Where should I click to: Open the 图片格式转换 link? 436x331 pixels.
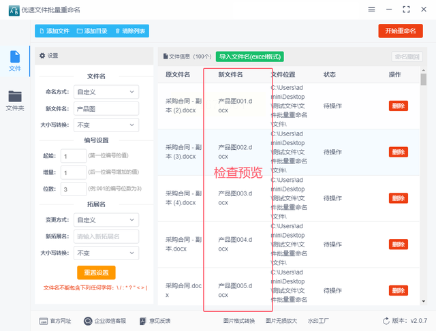point(239,321)
